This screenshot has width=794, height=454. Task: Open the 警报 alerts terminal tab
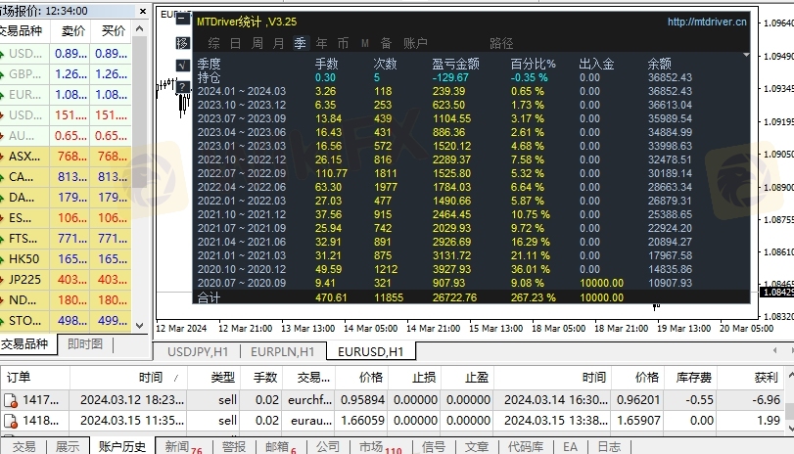tap(234, 446)
